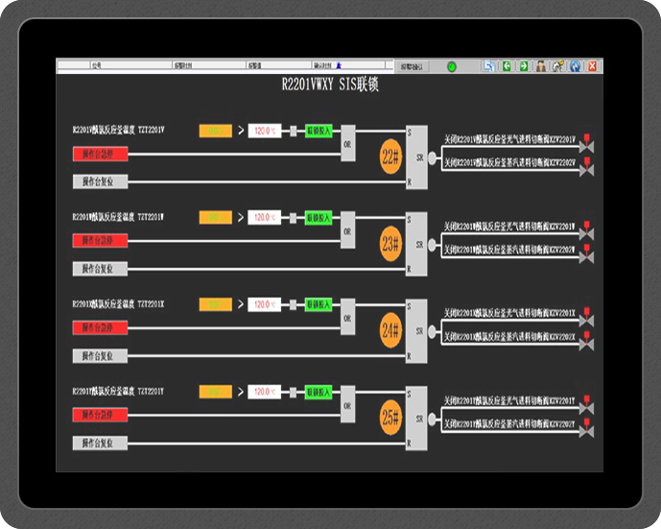Click the green status indicator in toolbar

point(451,66)
